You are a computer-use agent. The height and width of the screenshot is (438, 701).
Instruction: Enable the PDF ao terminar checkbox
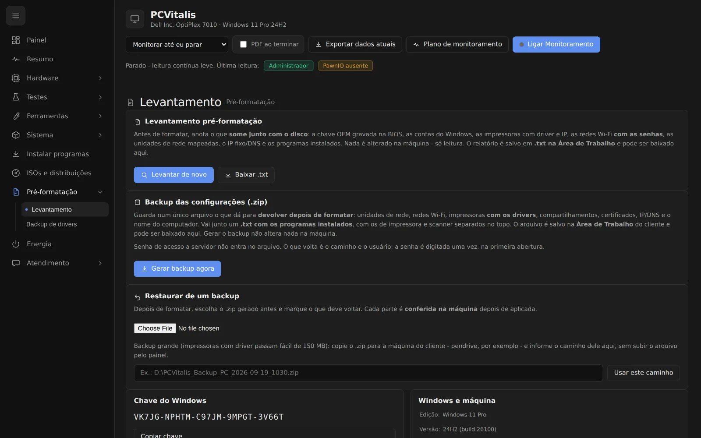(x=243, y=44)
